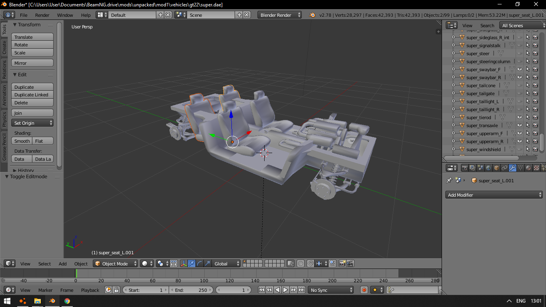Screen dimensions: 546x307
Task: Switch to the Create tool shelf tab
Action: (4, 48)
